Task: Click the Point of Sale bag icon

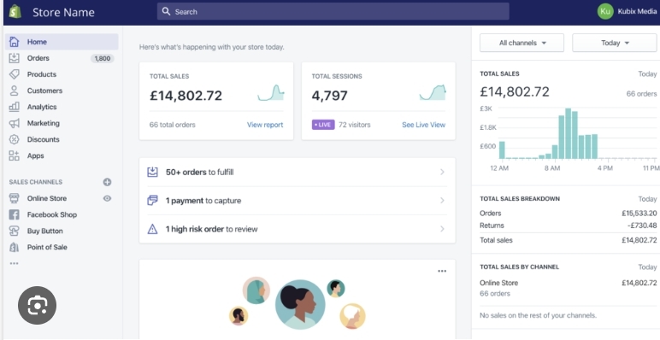Action: 14,247
